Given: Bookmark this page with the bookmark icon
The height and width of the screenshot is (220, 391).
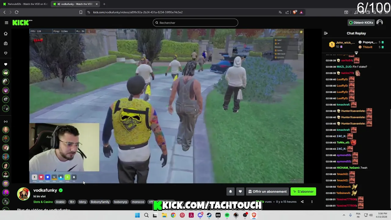Looking at the screenshot, I should point(81,12).
